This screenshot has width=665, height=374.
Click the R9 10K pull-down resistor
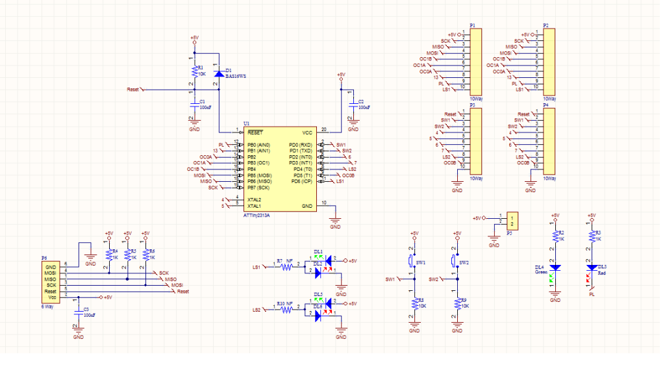click(x=457, y=303)
